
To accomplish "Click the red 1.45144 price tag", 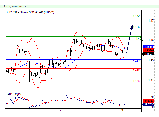I will coord(149,50).
